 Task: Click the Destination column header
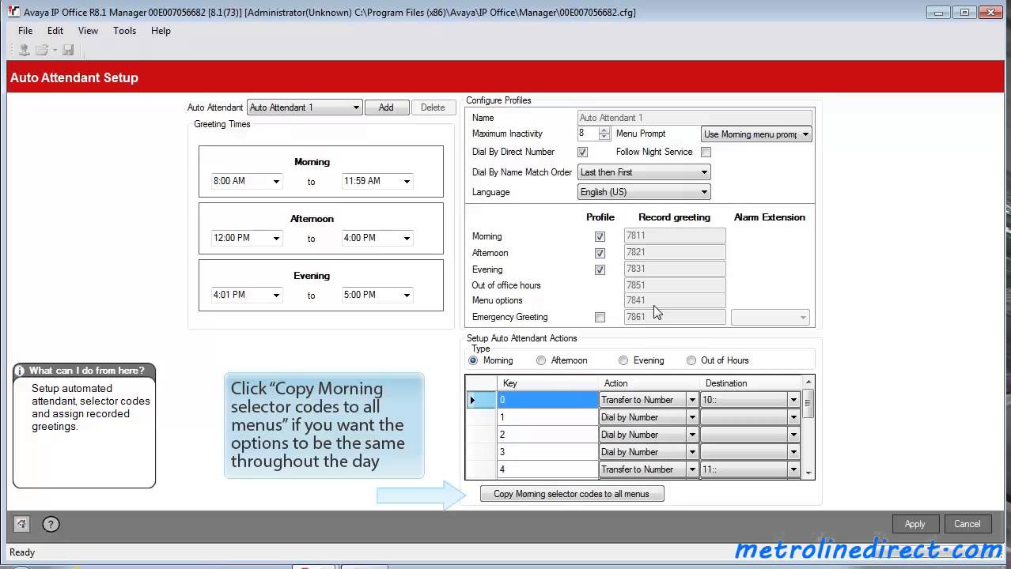click(x=750, y=383)
